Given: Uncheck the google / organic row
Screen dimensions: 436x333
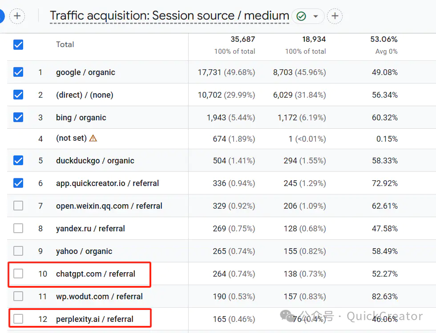Looking at the screenshot, I should pos(18,72).
